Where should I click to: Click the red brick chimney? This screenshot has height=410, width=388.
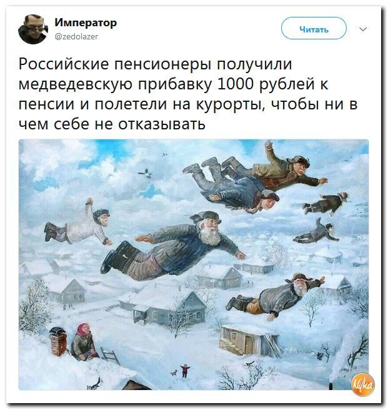point(57,341)
